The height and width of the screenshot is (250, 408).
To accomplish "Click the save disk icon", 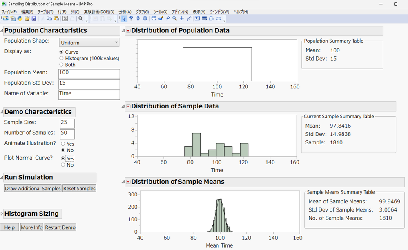I will point(34,19).
